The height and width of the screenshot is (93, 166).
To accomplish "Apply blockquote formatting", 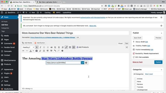I will (x=52, y=47).
